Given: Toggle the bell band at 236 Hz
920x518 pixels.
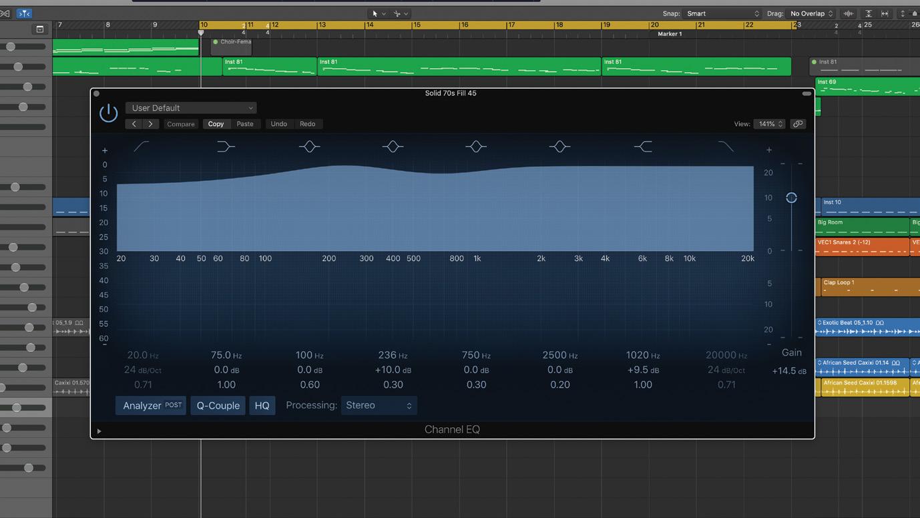Looking at the screenshot, I should pyautogui.click(x=393, y=146).
